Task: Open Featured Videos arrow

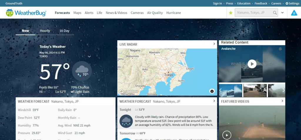Action: (x=282, y=101)
